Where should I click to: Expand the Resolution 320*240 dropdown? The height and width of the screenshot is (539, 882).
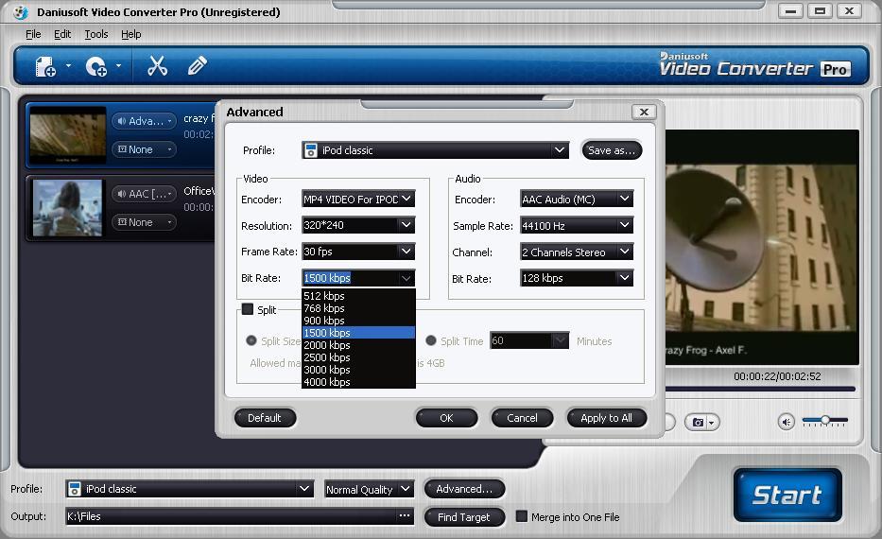point(406,225)
